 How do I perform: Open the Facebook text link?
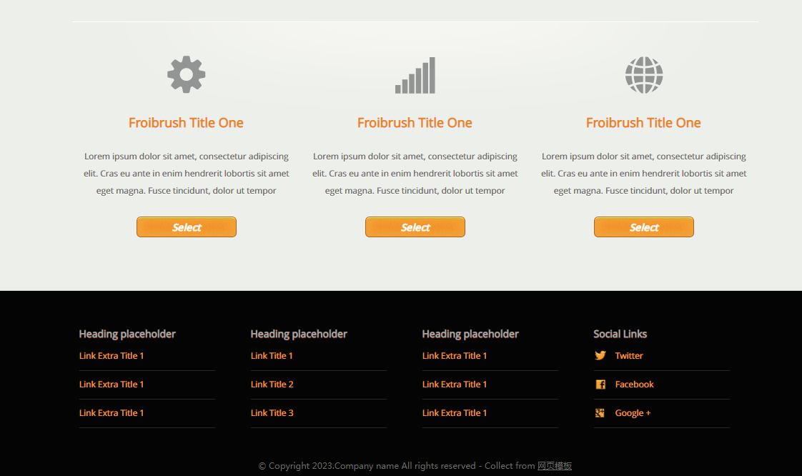(634, 385)
